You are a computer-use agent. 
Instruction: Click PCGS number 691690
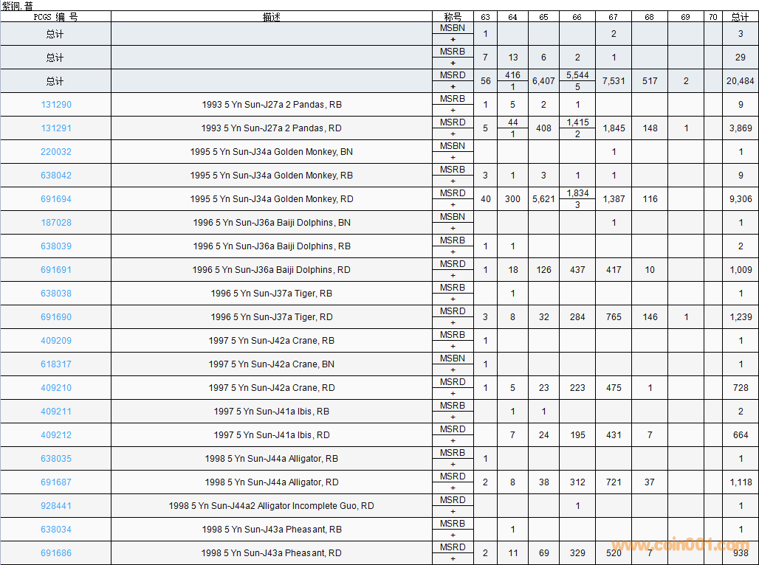click(x=56, y=317)
